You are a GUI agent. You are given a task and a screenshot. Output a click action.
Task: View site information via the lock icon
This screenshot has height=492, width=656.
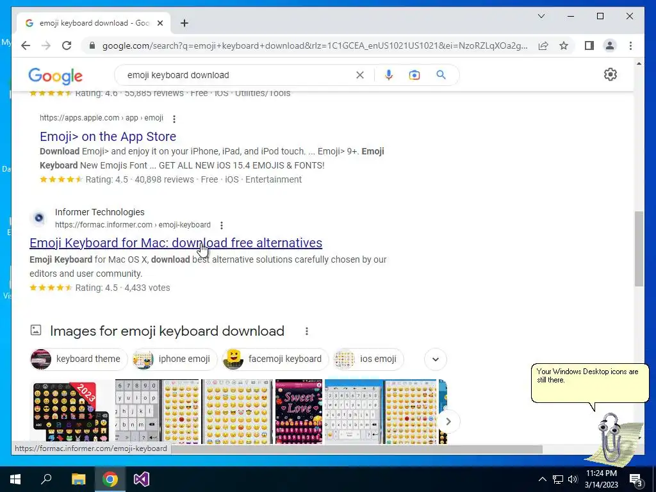coord(92,45)
